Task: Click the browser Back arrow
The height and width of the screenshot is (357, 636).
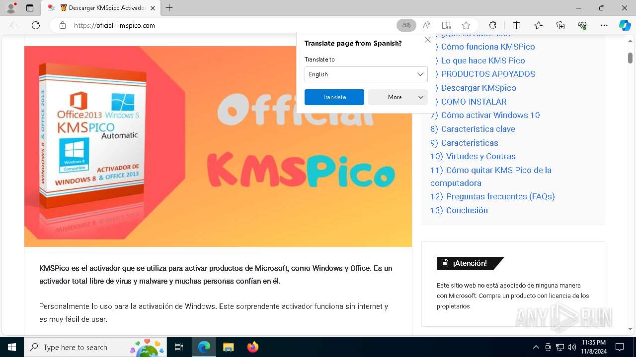Action: click(14, 25)
